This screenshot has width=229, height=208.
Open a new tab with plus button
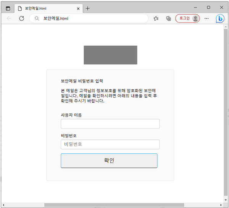pos(88,8)
